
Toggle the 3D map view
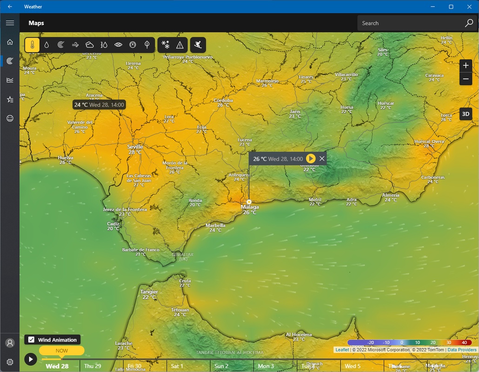coord(466,114)
